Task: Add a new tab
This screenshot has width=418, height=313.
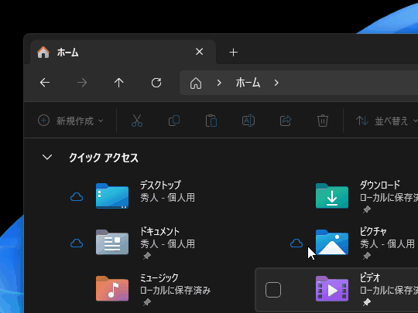Action: click(234, 53)
